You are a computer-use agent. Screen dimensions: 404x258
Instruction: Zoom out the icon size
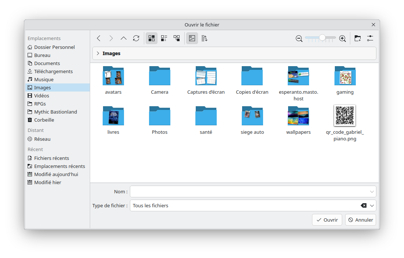click(x=299, y=38)
